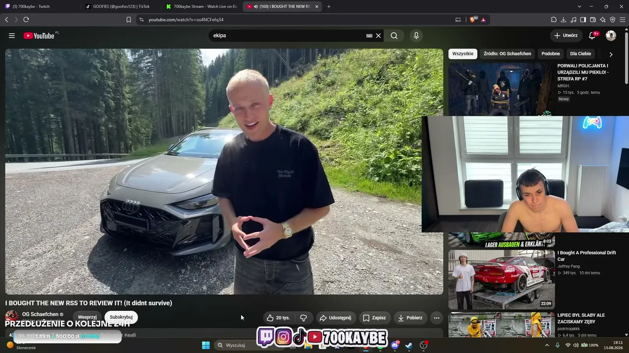Screen dimensions: 629x353
Task: Click the Pobierz download button
Action: 410,318
